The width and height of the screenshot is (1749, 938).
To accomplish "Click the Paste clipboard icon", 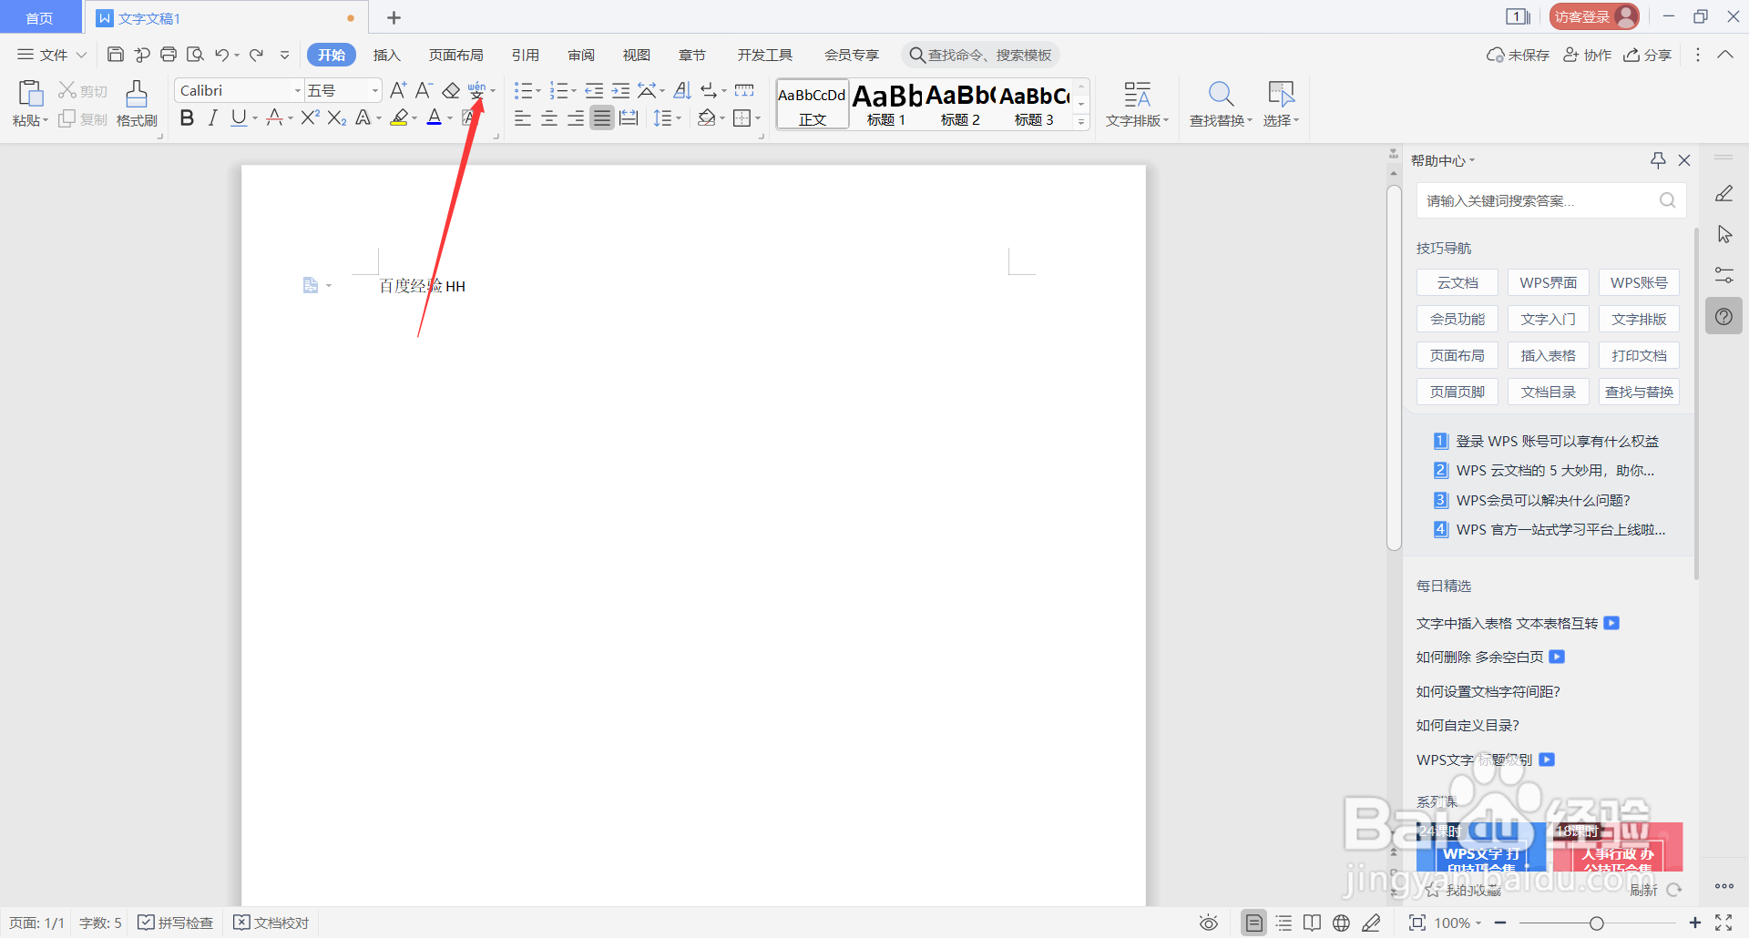I will [x=30, y=93].
